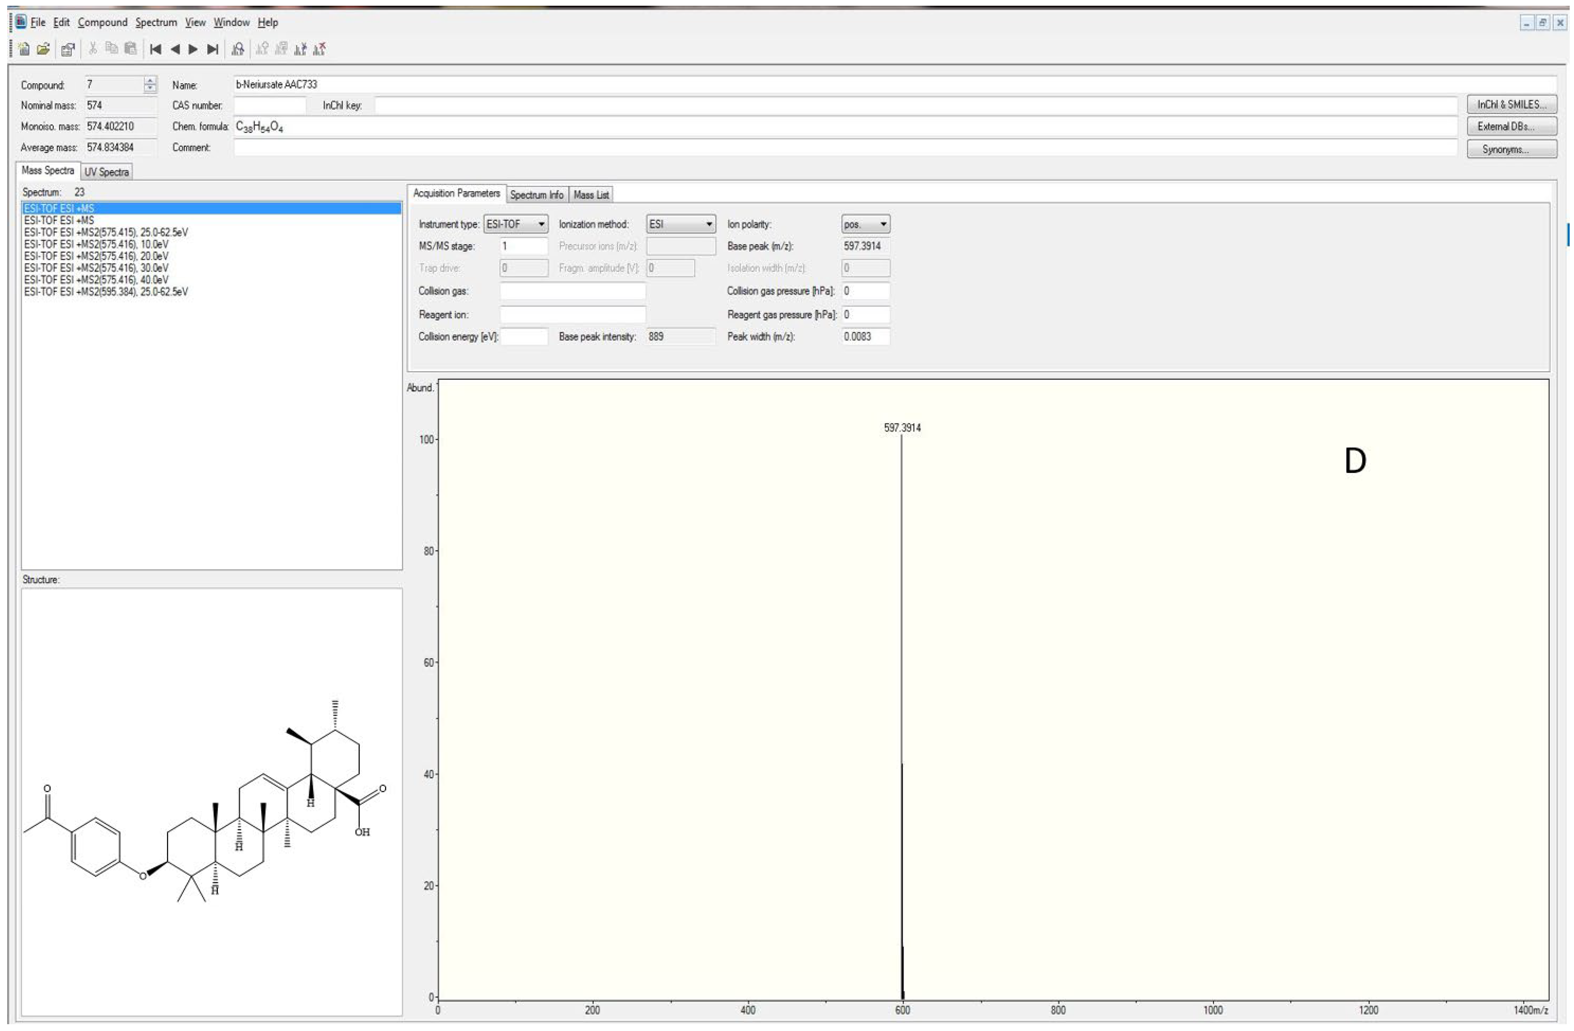Advance to the next compound
The width and height of the screenshot is (1574, 1031).
pyautogui.click(x=193, y=49)
